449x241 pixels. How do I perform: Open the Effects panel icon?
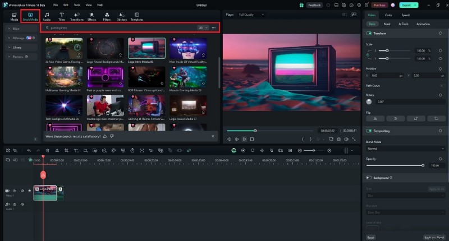pos(91,15)
